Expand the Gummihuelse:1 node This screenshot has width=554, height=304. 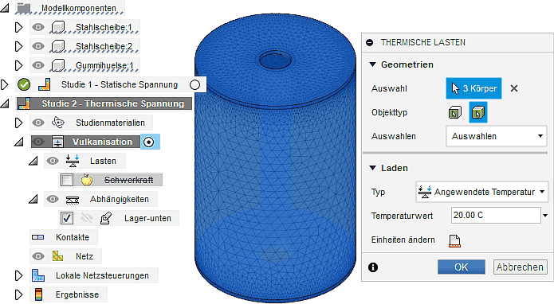(18, 65)
